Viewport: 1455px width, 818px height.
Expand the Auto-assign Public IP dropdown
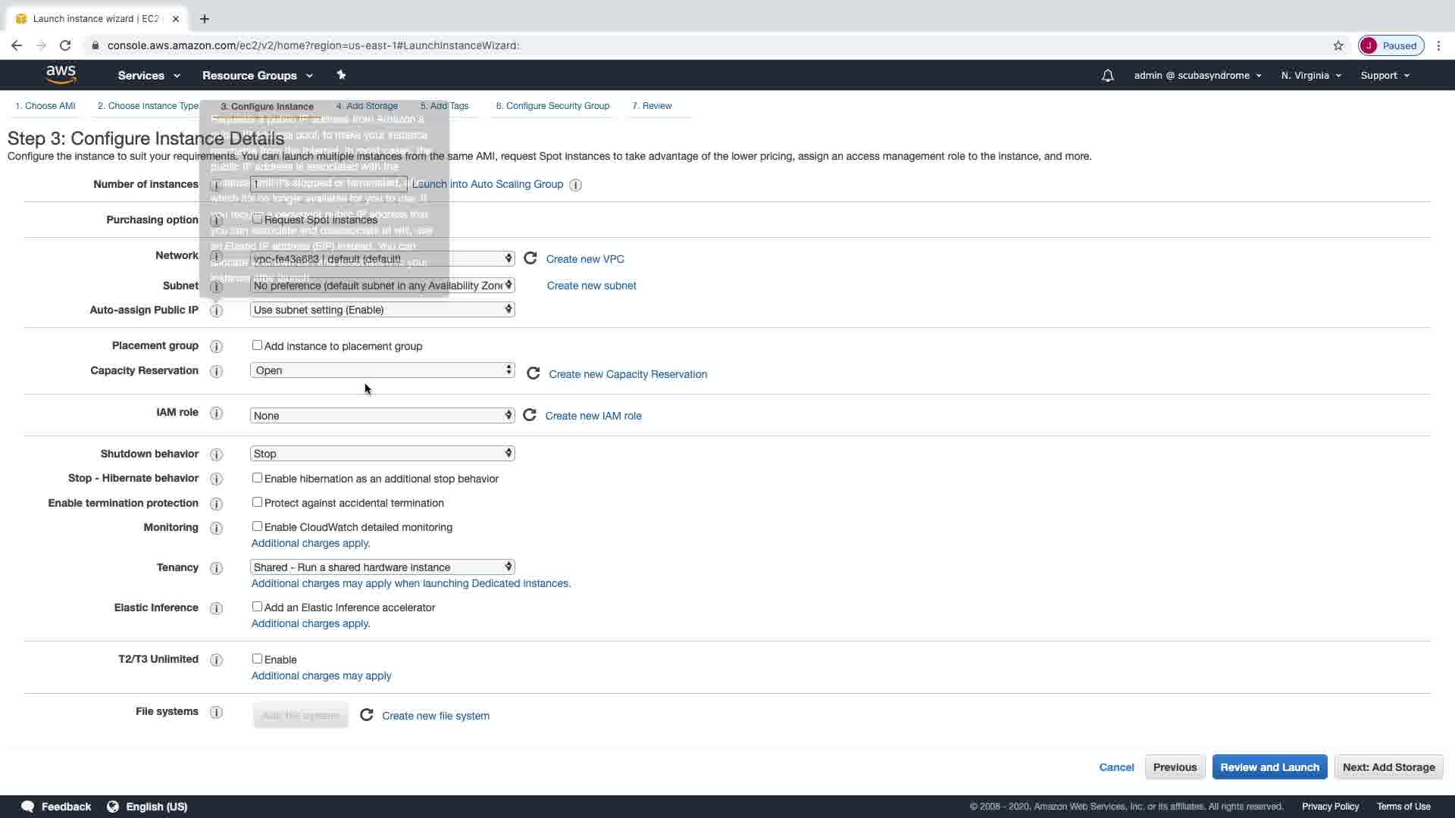point(382,310)
